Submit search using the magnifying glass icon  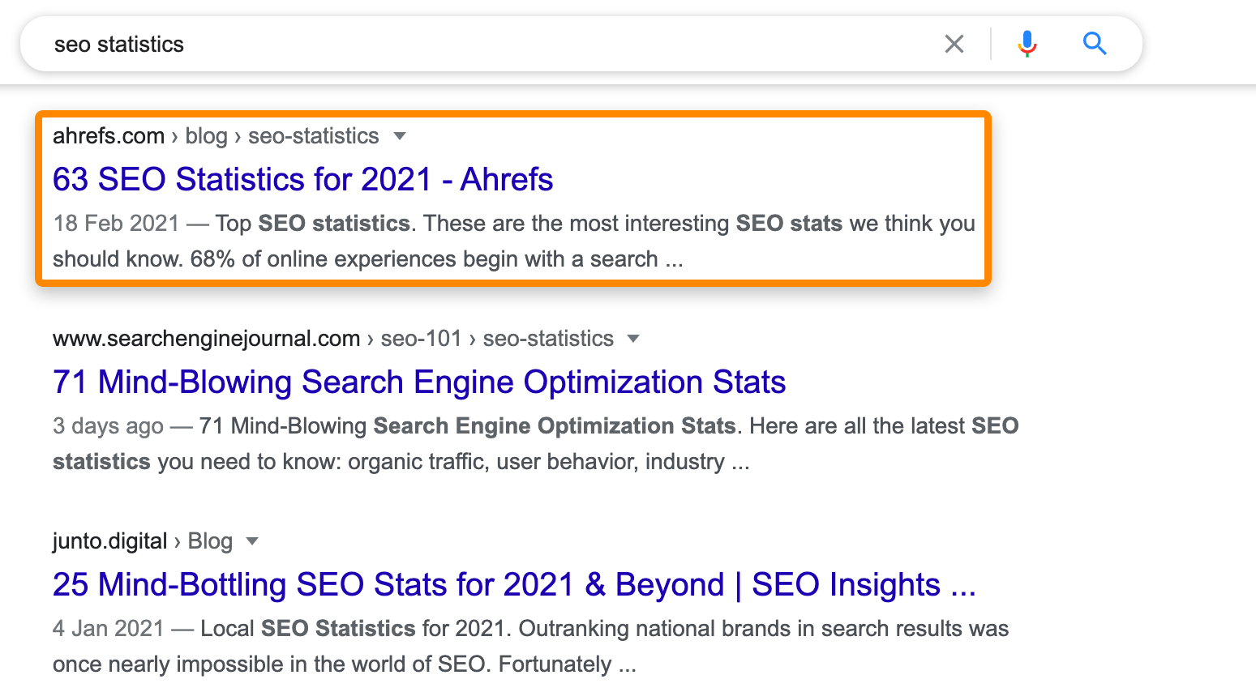pyautogui.click(x=1095, y=44)
